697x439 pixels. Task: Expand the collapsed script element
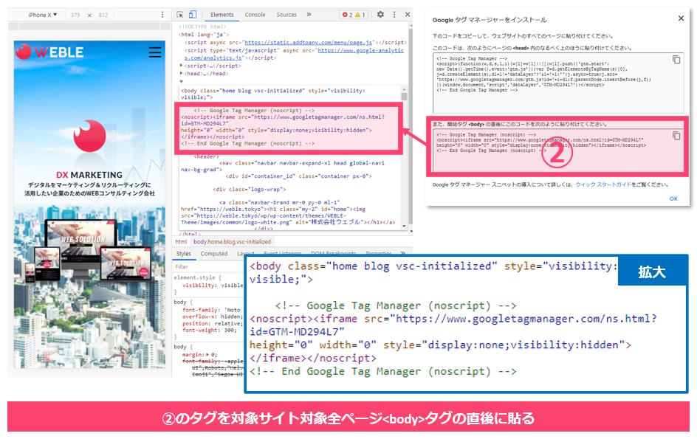click(x=182, y=66)
